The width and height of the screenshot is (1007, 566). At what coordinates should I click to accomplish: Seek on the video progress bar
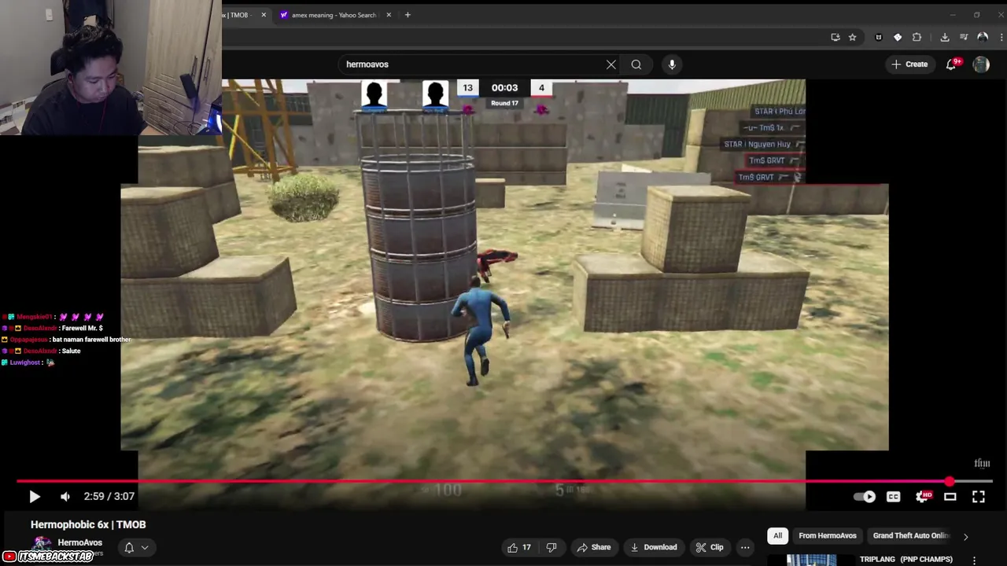tap(503, 481)
